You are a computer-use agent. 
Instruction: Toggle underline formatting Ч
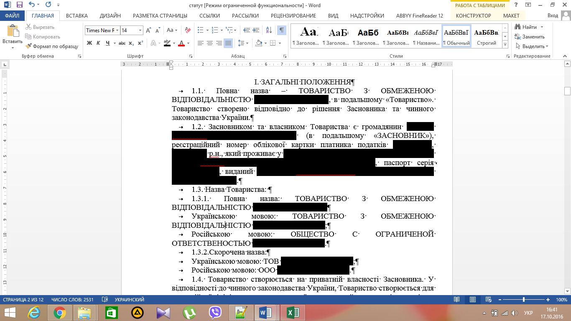pos(108,43)
